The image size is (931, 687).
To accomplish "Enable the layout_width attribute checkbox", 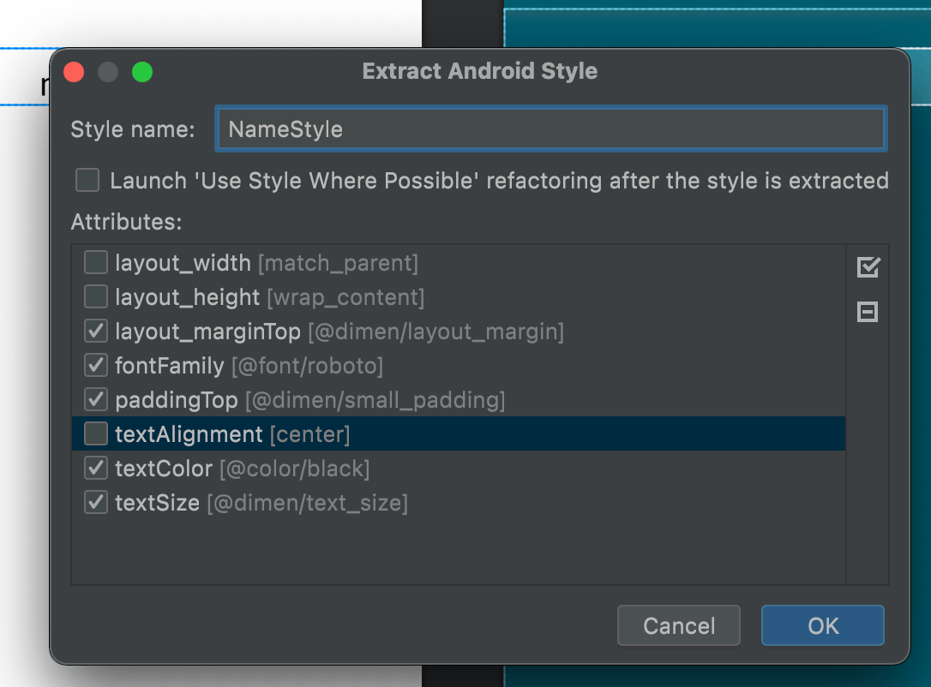I will click(96, 262).
